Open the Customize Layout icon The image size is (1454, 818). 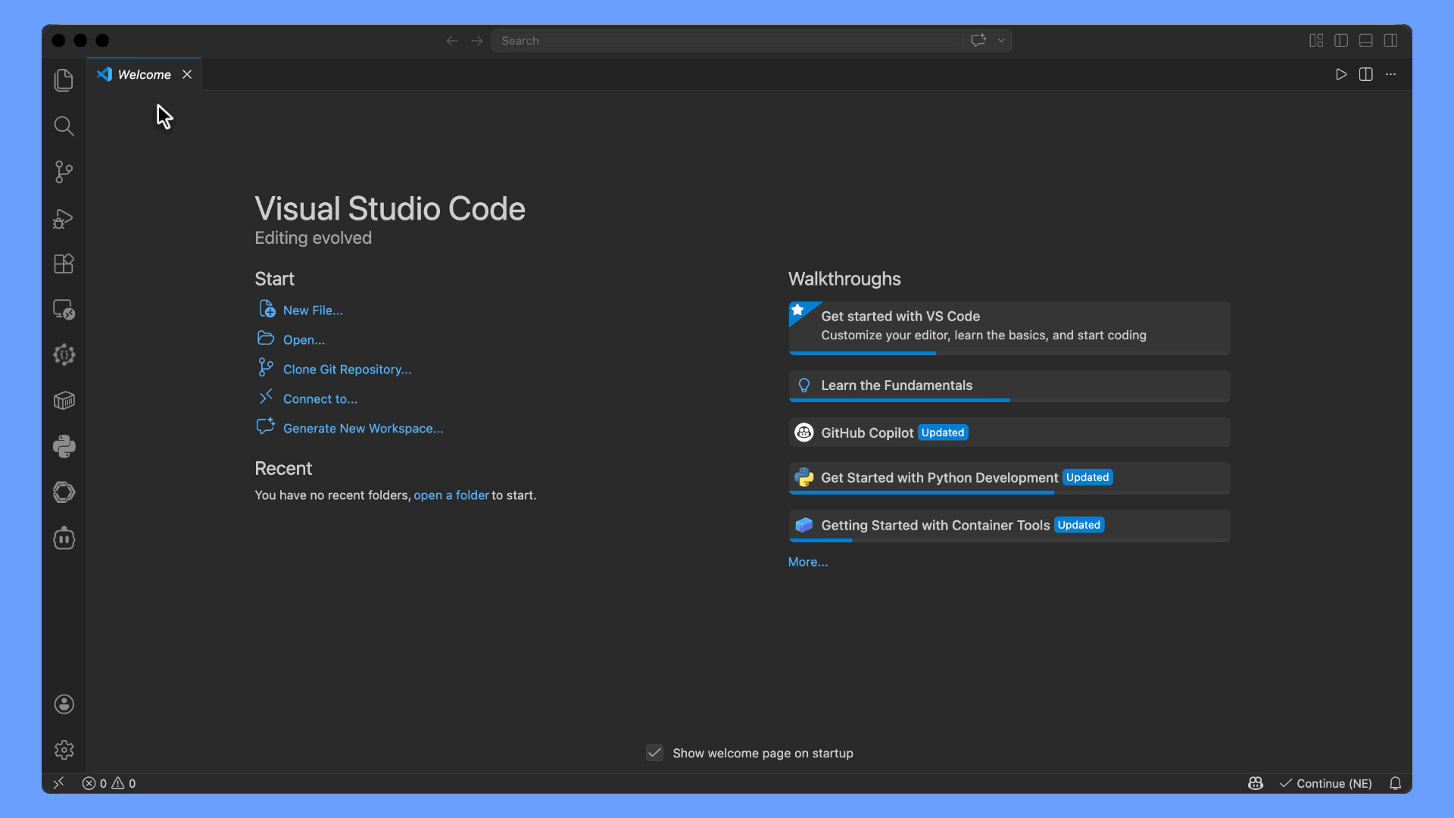pos(1316,41)
